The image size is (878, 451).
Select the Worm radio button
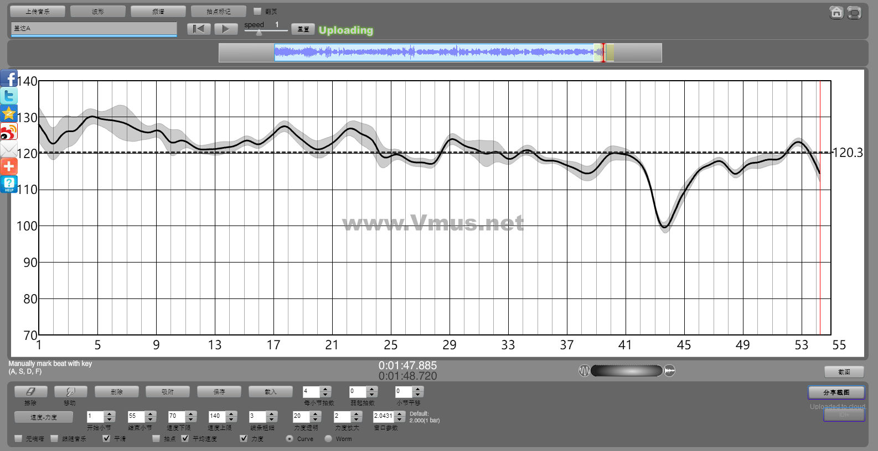[328, 438]
